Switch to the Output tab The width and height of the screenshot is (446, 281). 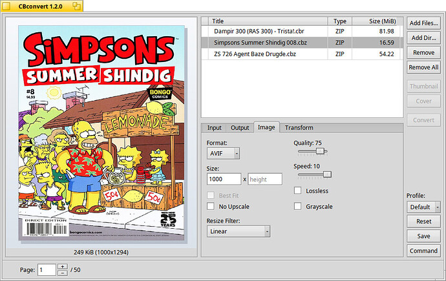240,128
